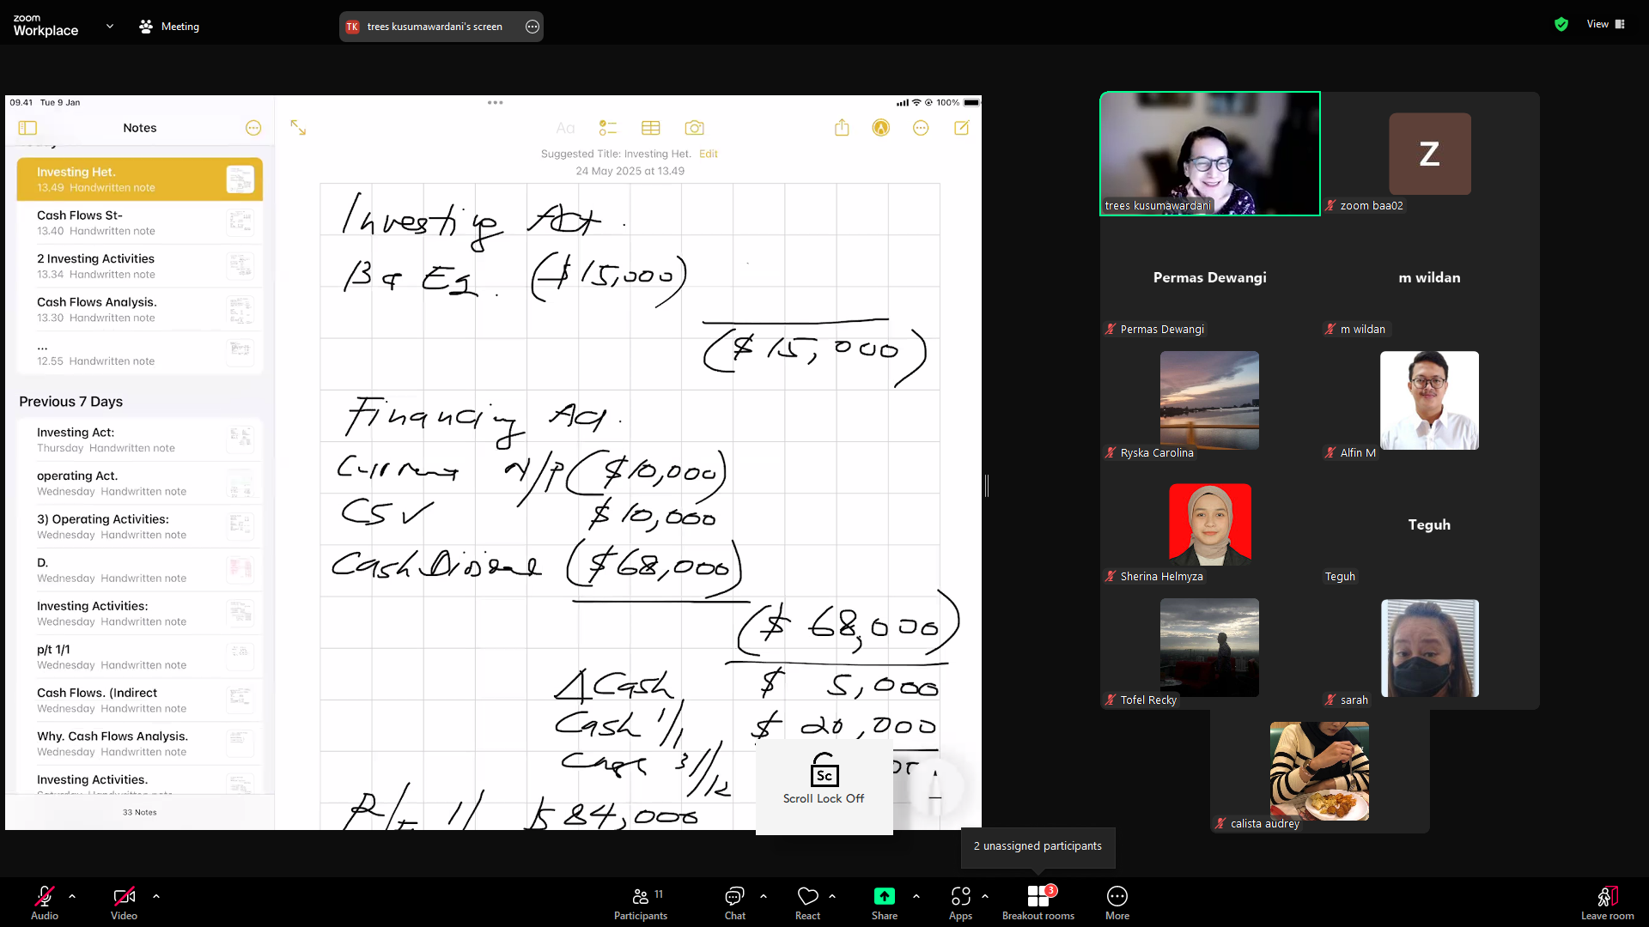The width and height of the screenshot is (1649, 927).
Task: Expand chat options arrow
Action: pos(764,896)
